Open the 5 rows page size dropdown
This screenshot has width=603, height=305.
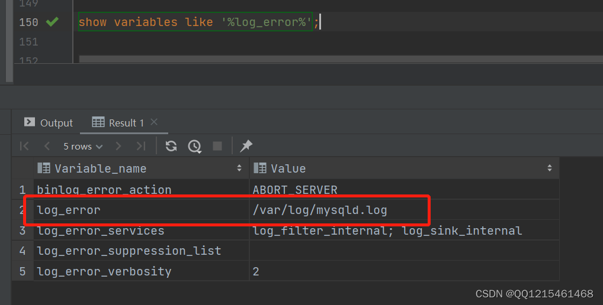[x=83, y=147]
